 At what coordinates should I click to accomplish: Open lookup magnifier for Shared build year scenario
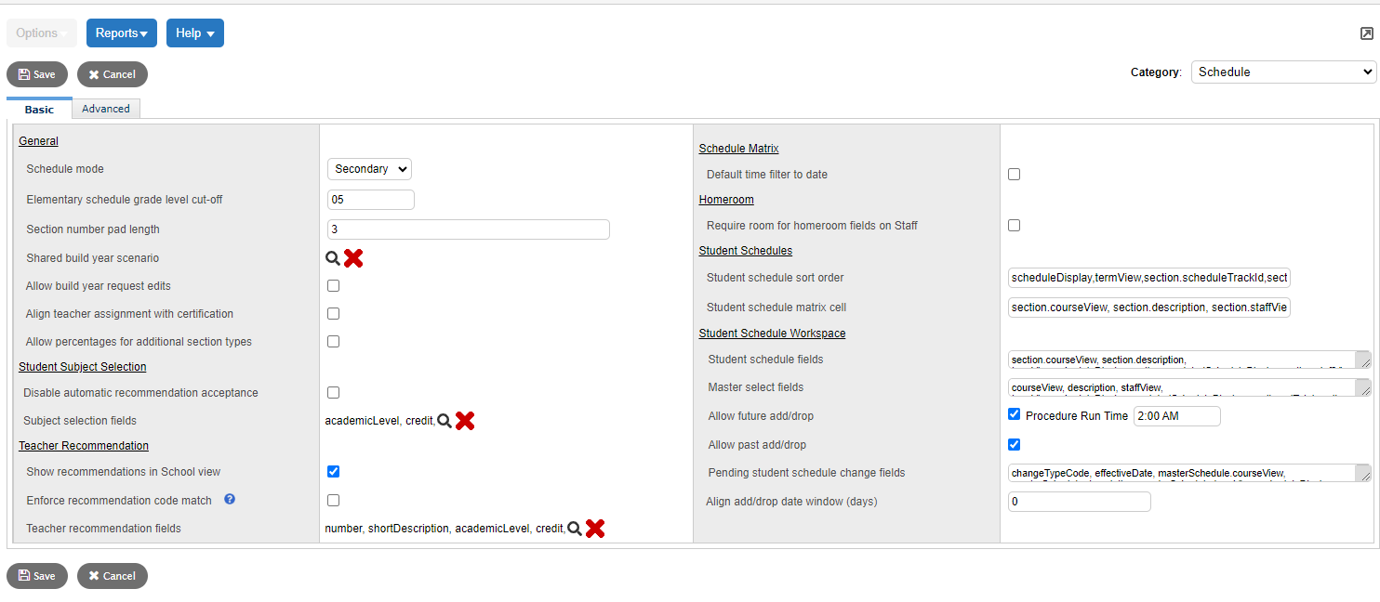click(333, 257)
